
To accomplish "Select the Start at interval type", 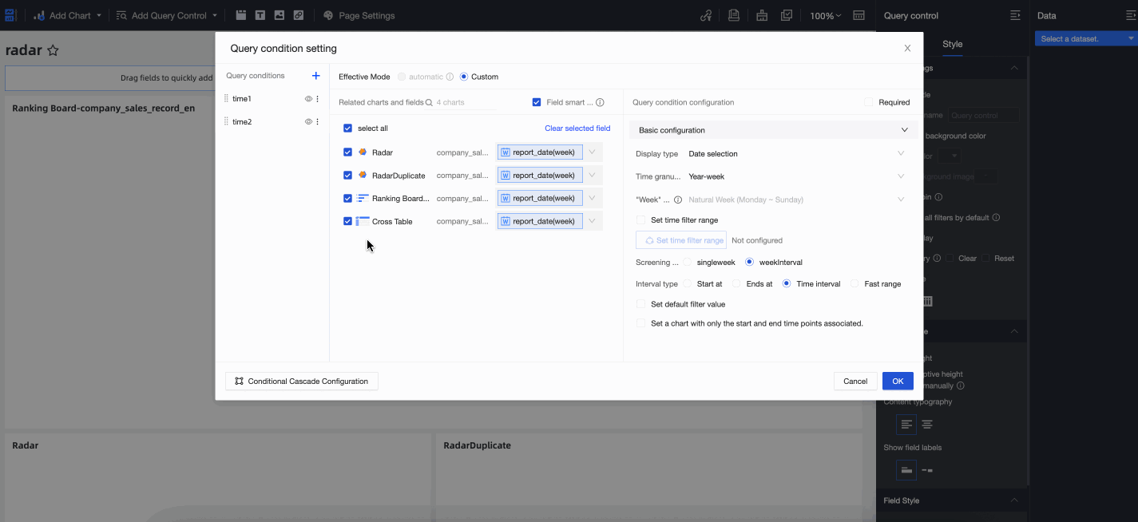I will 688,283.
